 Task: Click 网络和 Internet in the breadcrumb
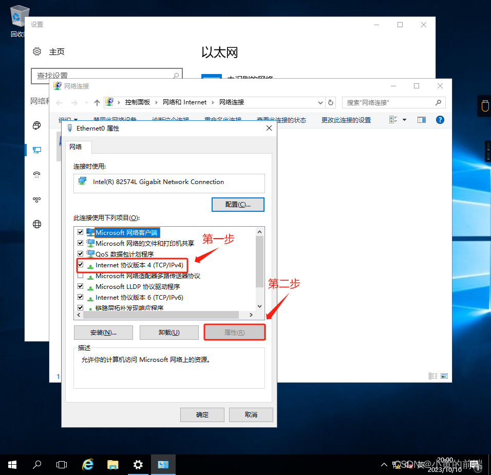pos(184,102)
